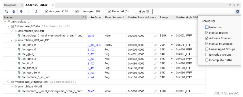
Task: Open Range dropdown for axi_uartlite_0
Action: click(172, 73)
